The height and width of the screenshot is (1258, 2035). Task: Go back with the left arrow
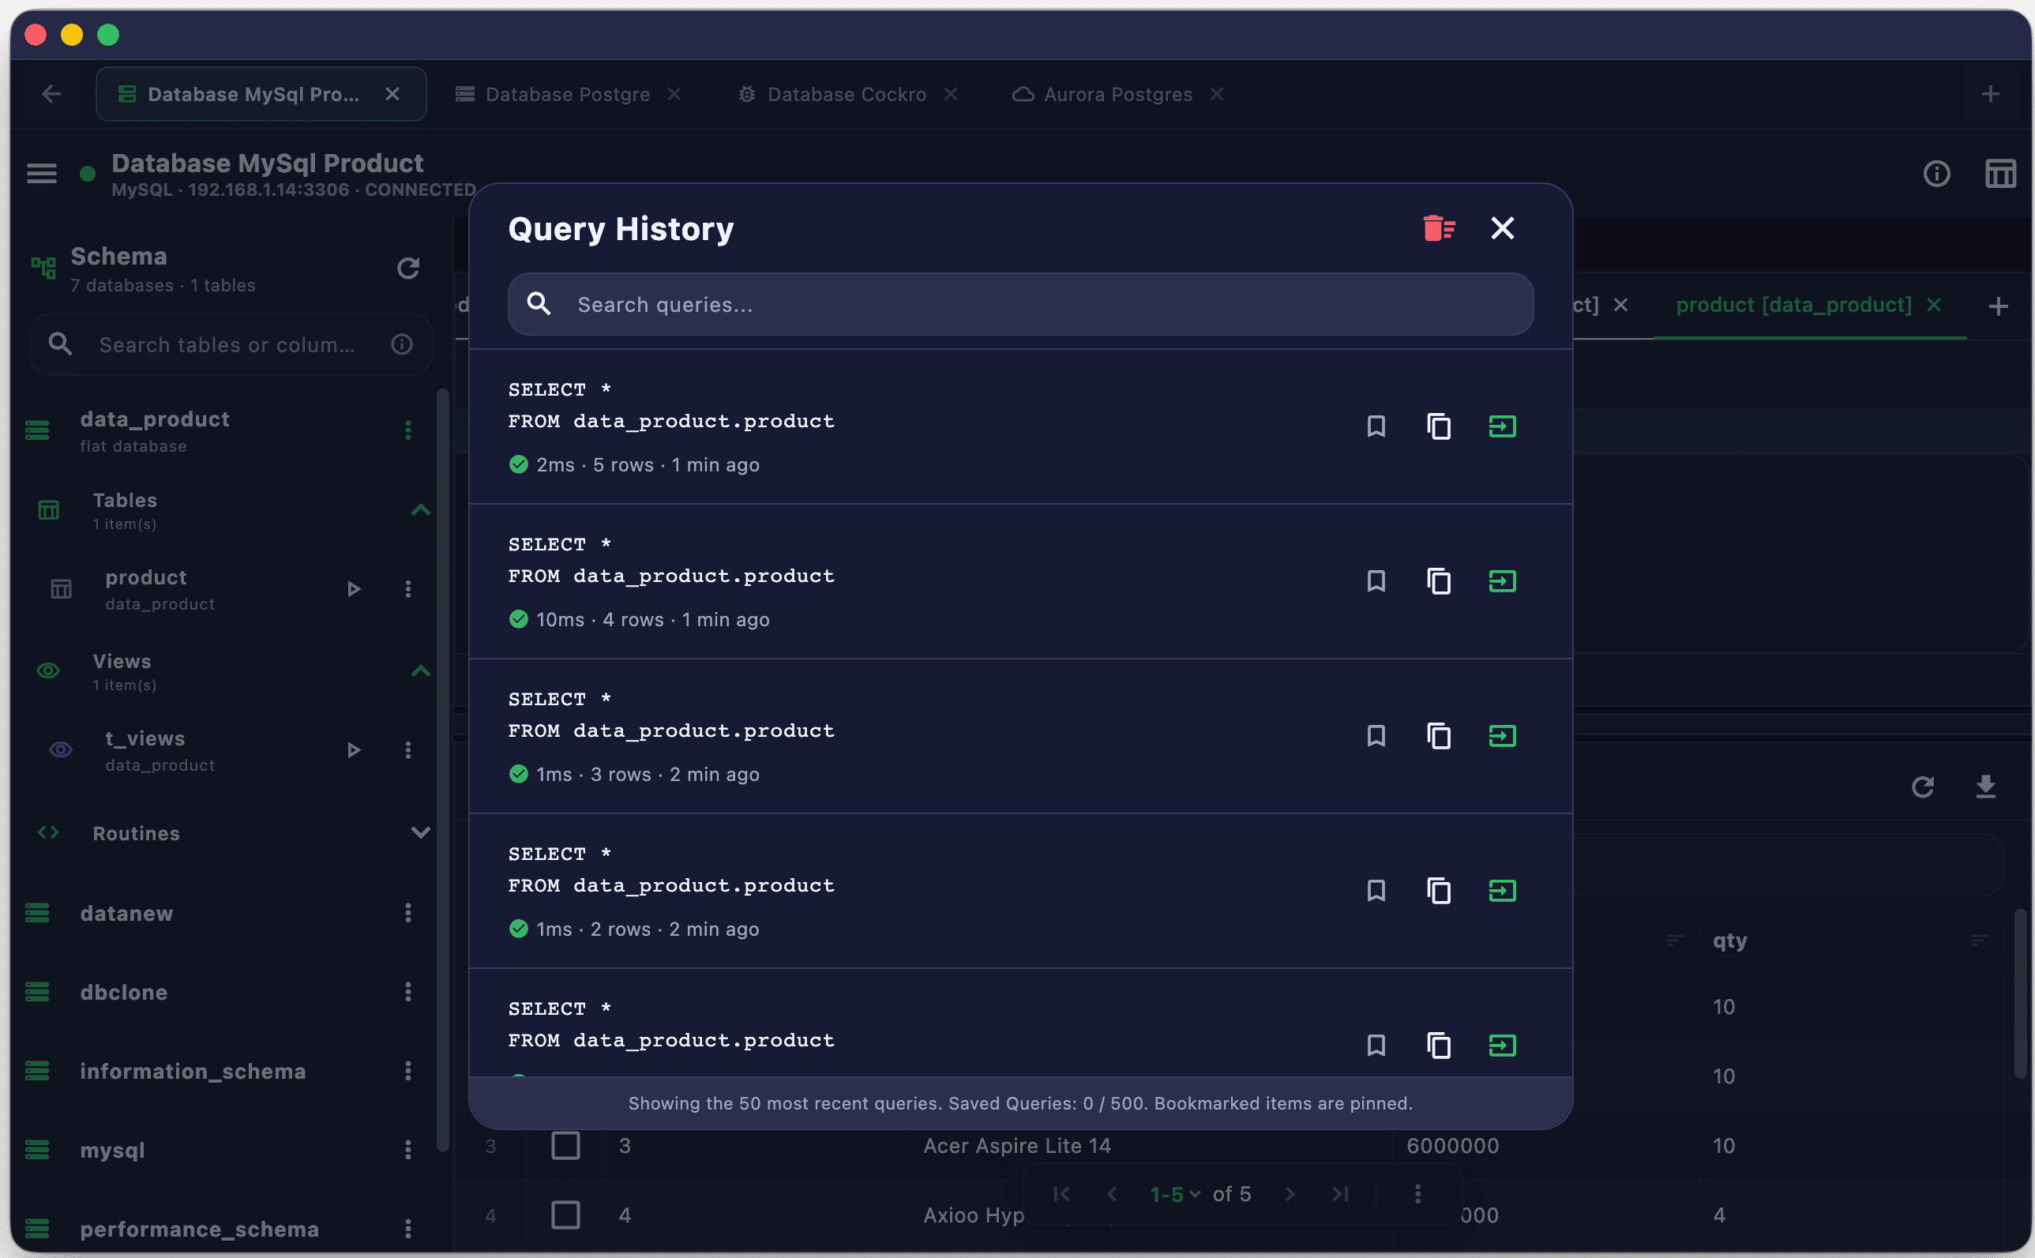(x=51, y=94)
